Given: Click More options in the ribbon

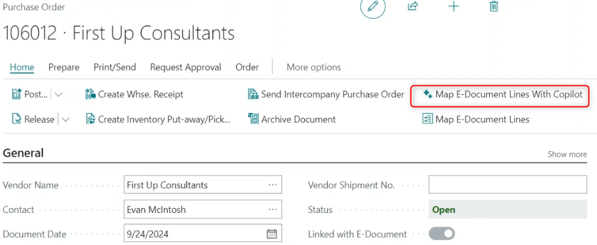Looking at the screenshot, I should [x=314, y=67].
